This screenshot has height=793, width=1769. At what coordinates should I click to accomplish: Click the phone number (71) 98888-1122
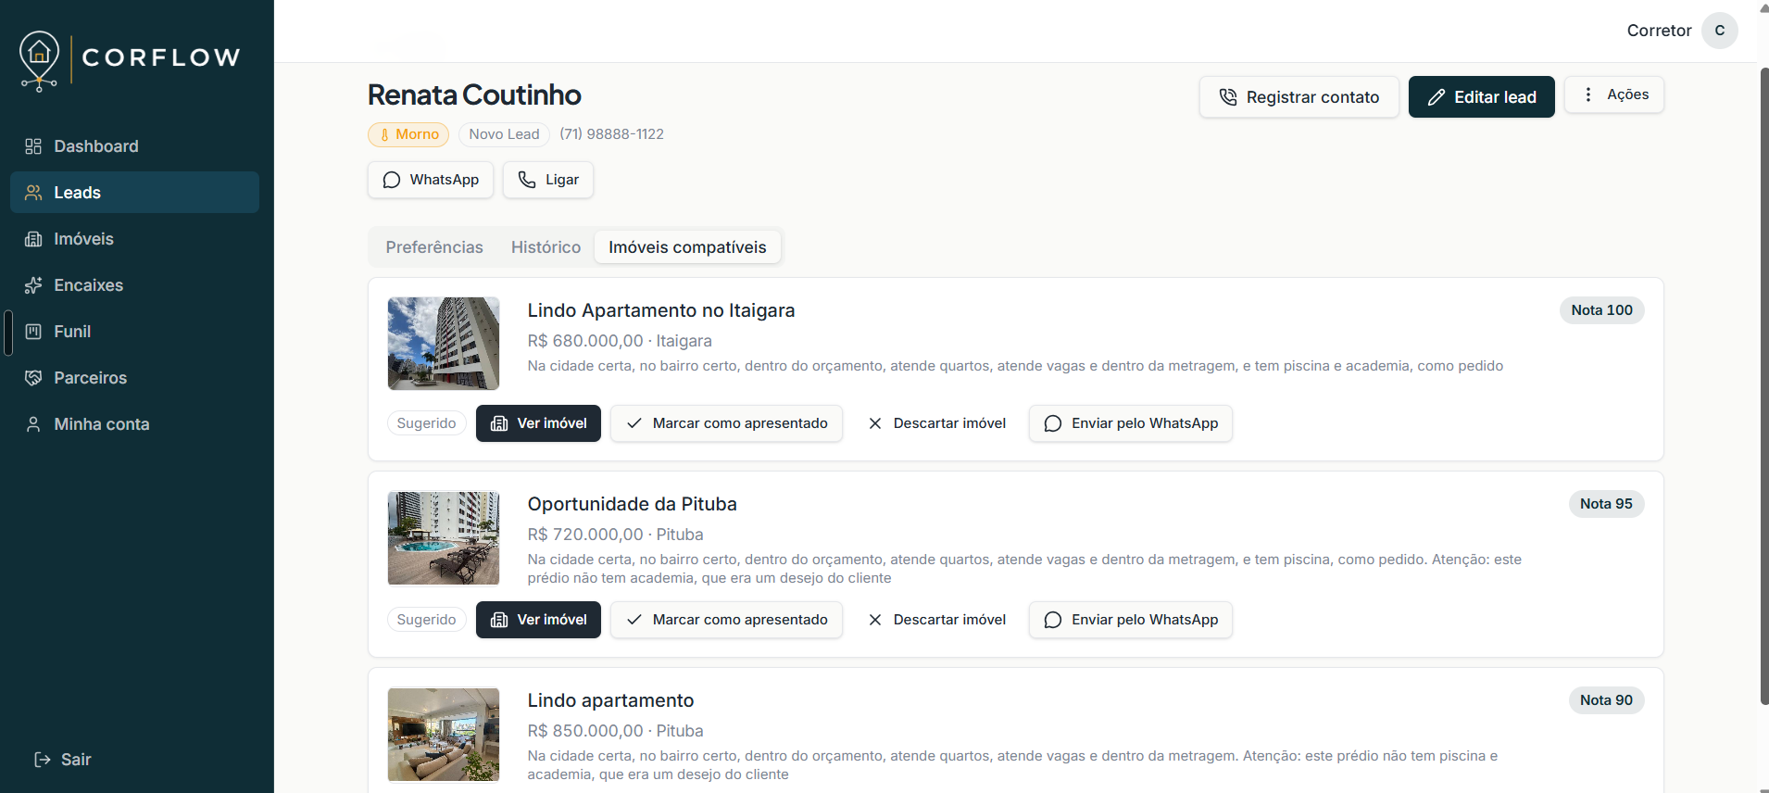pyautogui.click(x=611, y=134)
